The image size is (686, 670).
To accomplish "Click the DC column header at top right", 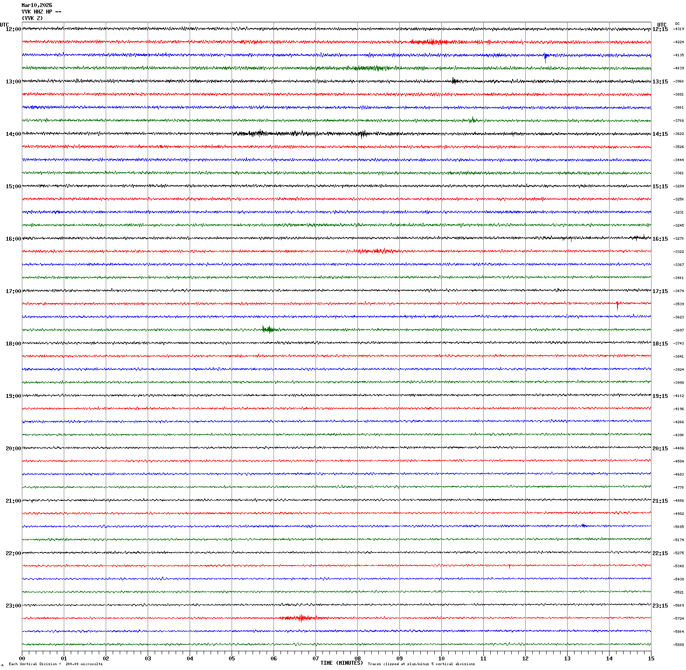I will coord(677,24).
